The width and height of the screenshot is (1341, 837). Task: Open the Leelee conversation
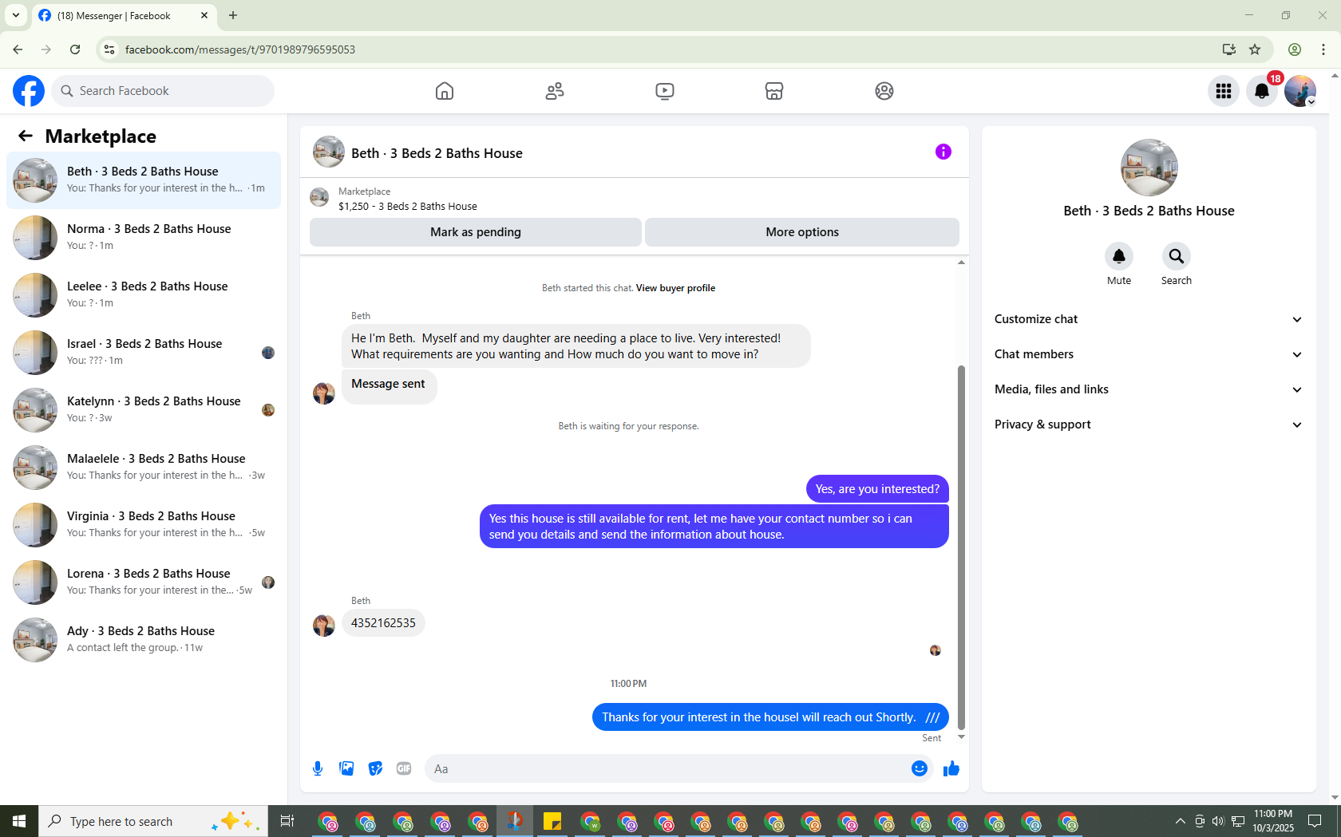point(144,295)
